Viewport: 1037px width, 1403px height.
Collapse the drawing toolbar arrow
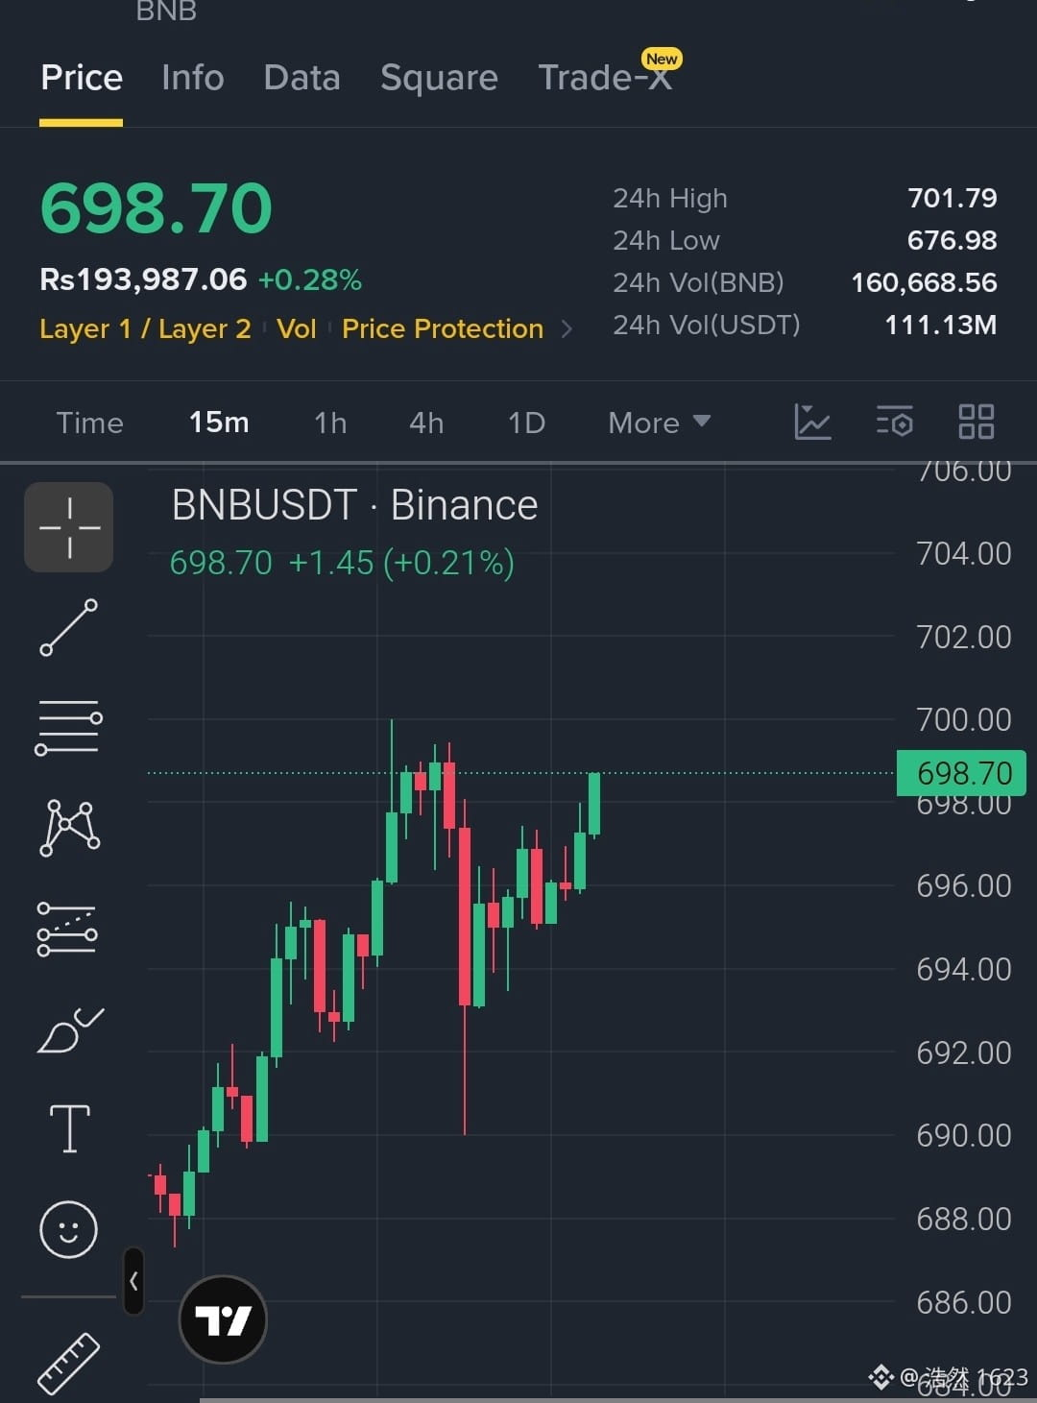pyautogui.click(x=133, y=1281)
